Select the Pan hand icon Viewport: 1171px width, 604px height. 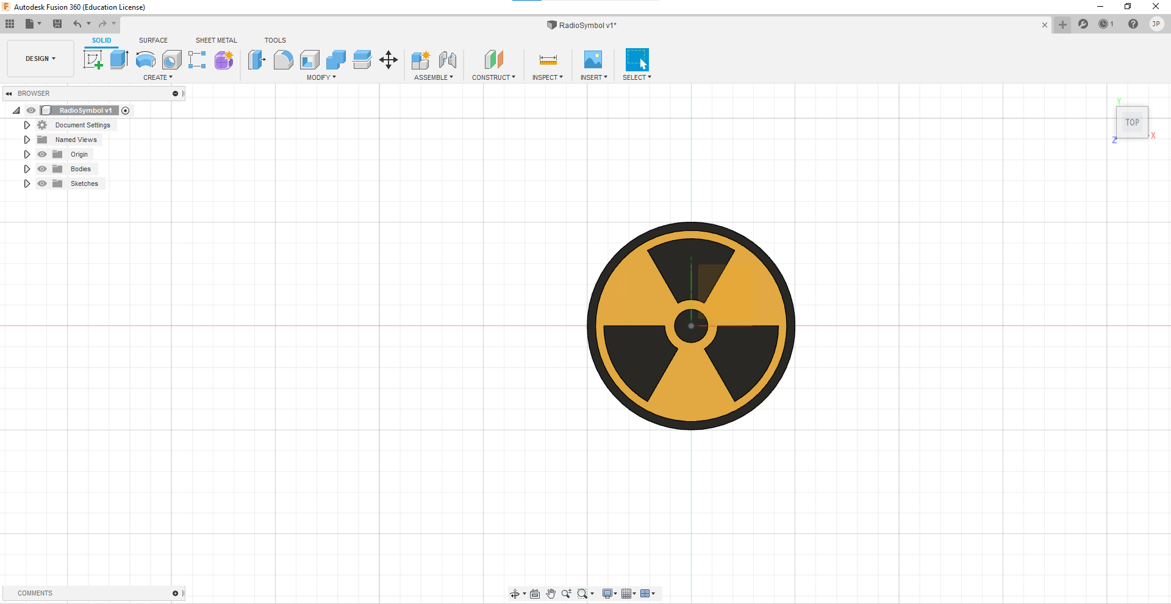click(551, 594)
